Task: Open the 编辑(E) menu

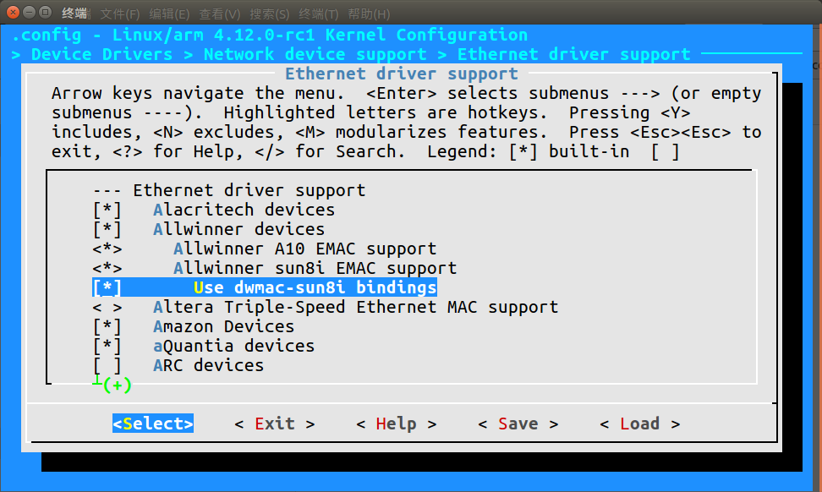Action: tap(169, 14)
